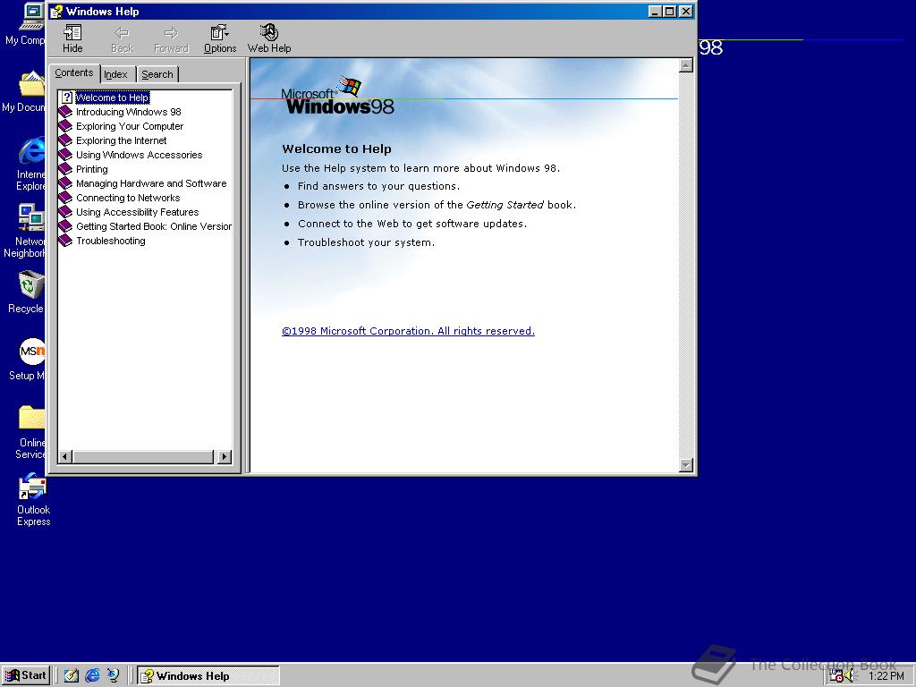Click the contents pane horizontal scroll thumb

(143, 457)
